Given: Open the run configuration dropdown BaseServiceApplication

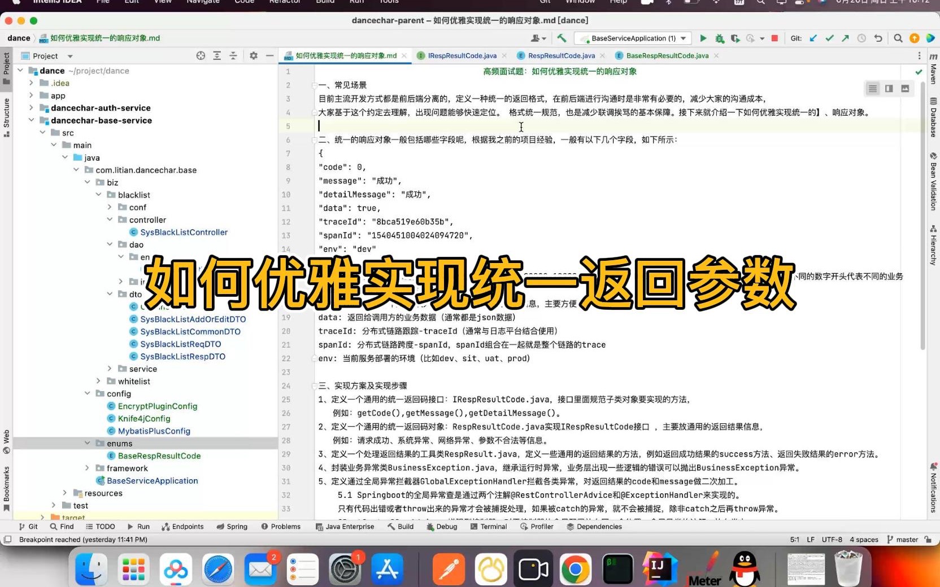Looking at the screenshot, I should pyautogui.click(x=633, y=38).
